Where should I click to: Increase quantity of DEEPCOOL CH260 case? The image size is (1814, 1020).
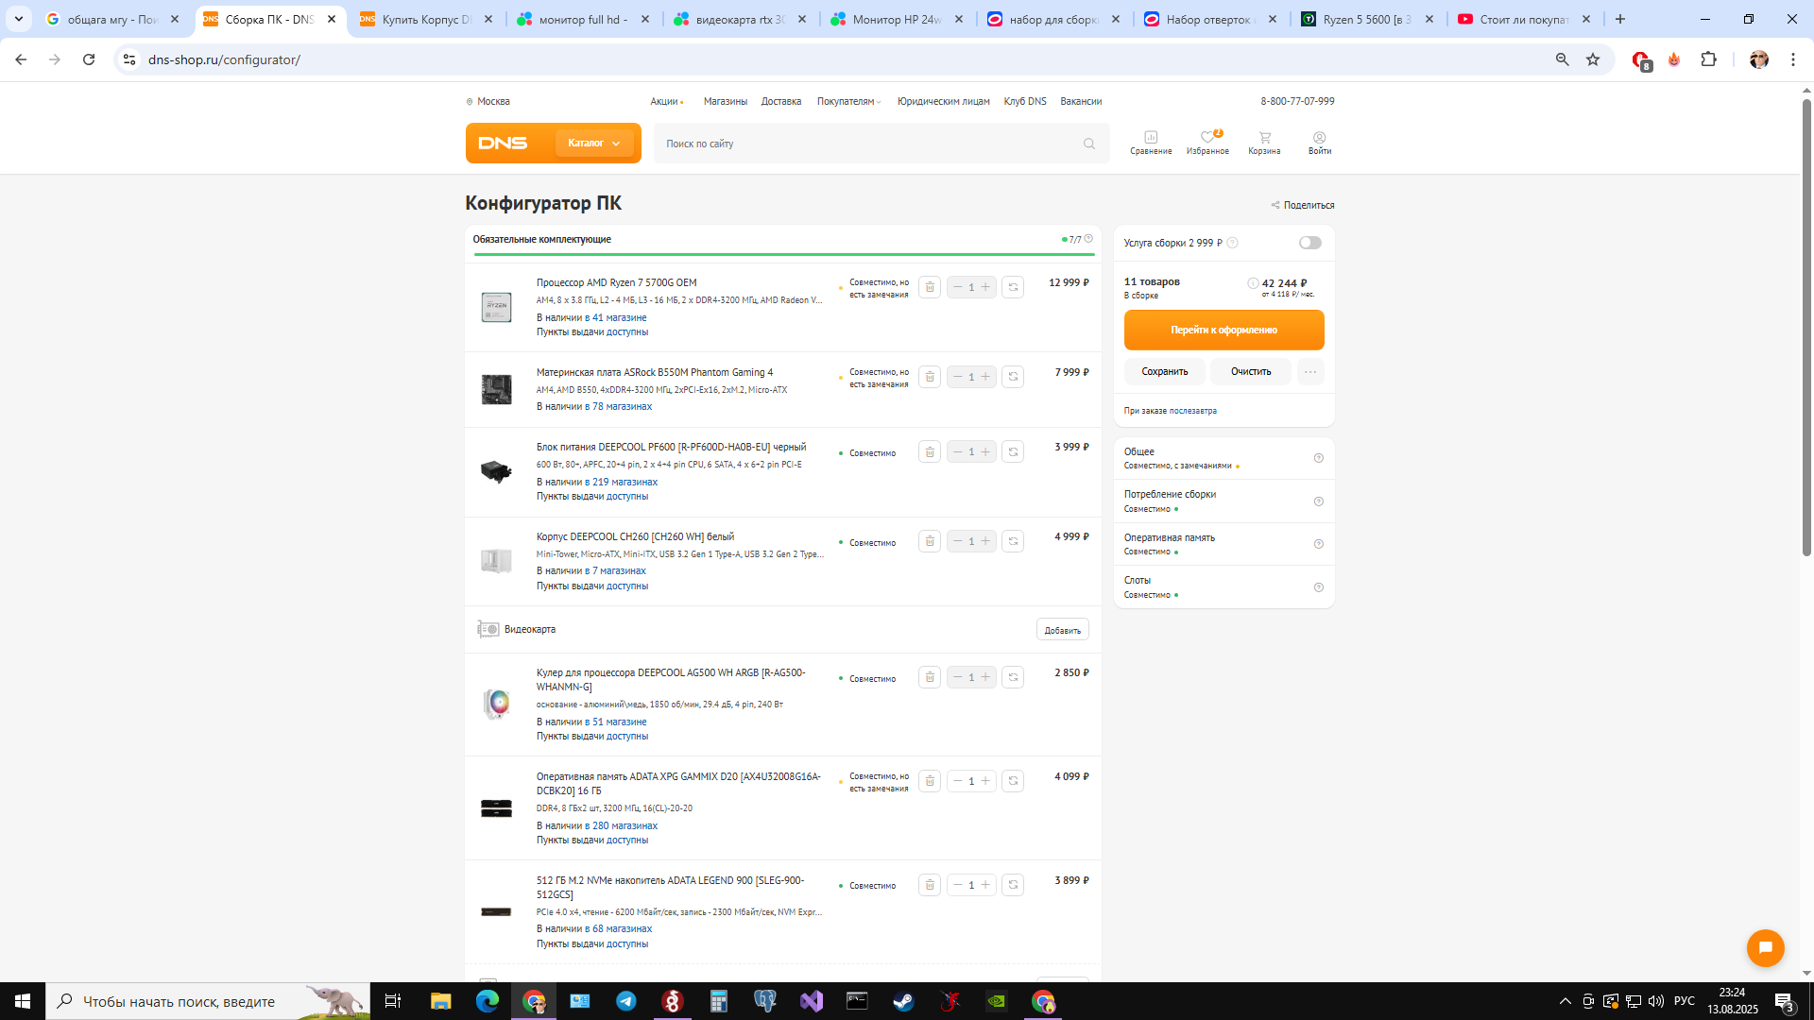pyautogui.click(x=985, y=541)
